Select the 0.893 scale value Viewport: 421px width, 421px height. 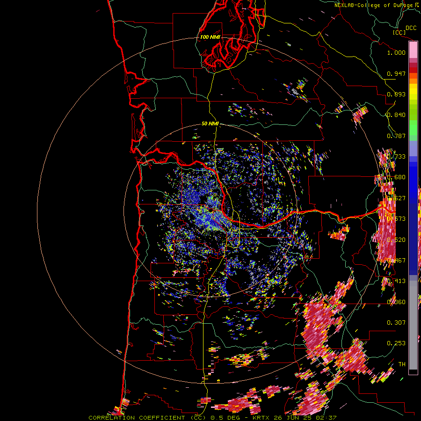[396, 94]
